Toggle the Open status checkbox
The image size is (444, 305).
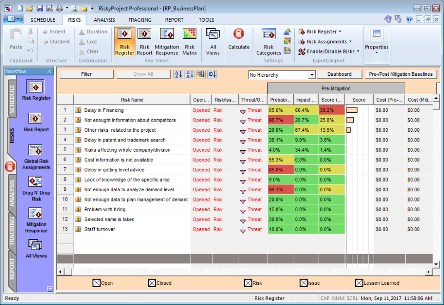tap(96, 283)
